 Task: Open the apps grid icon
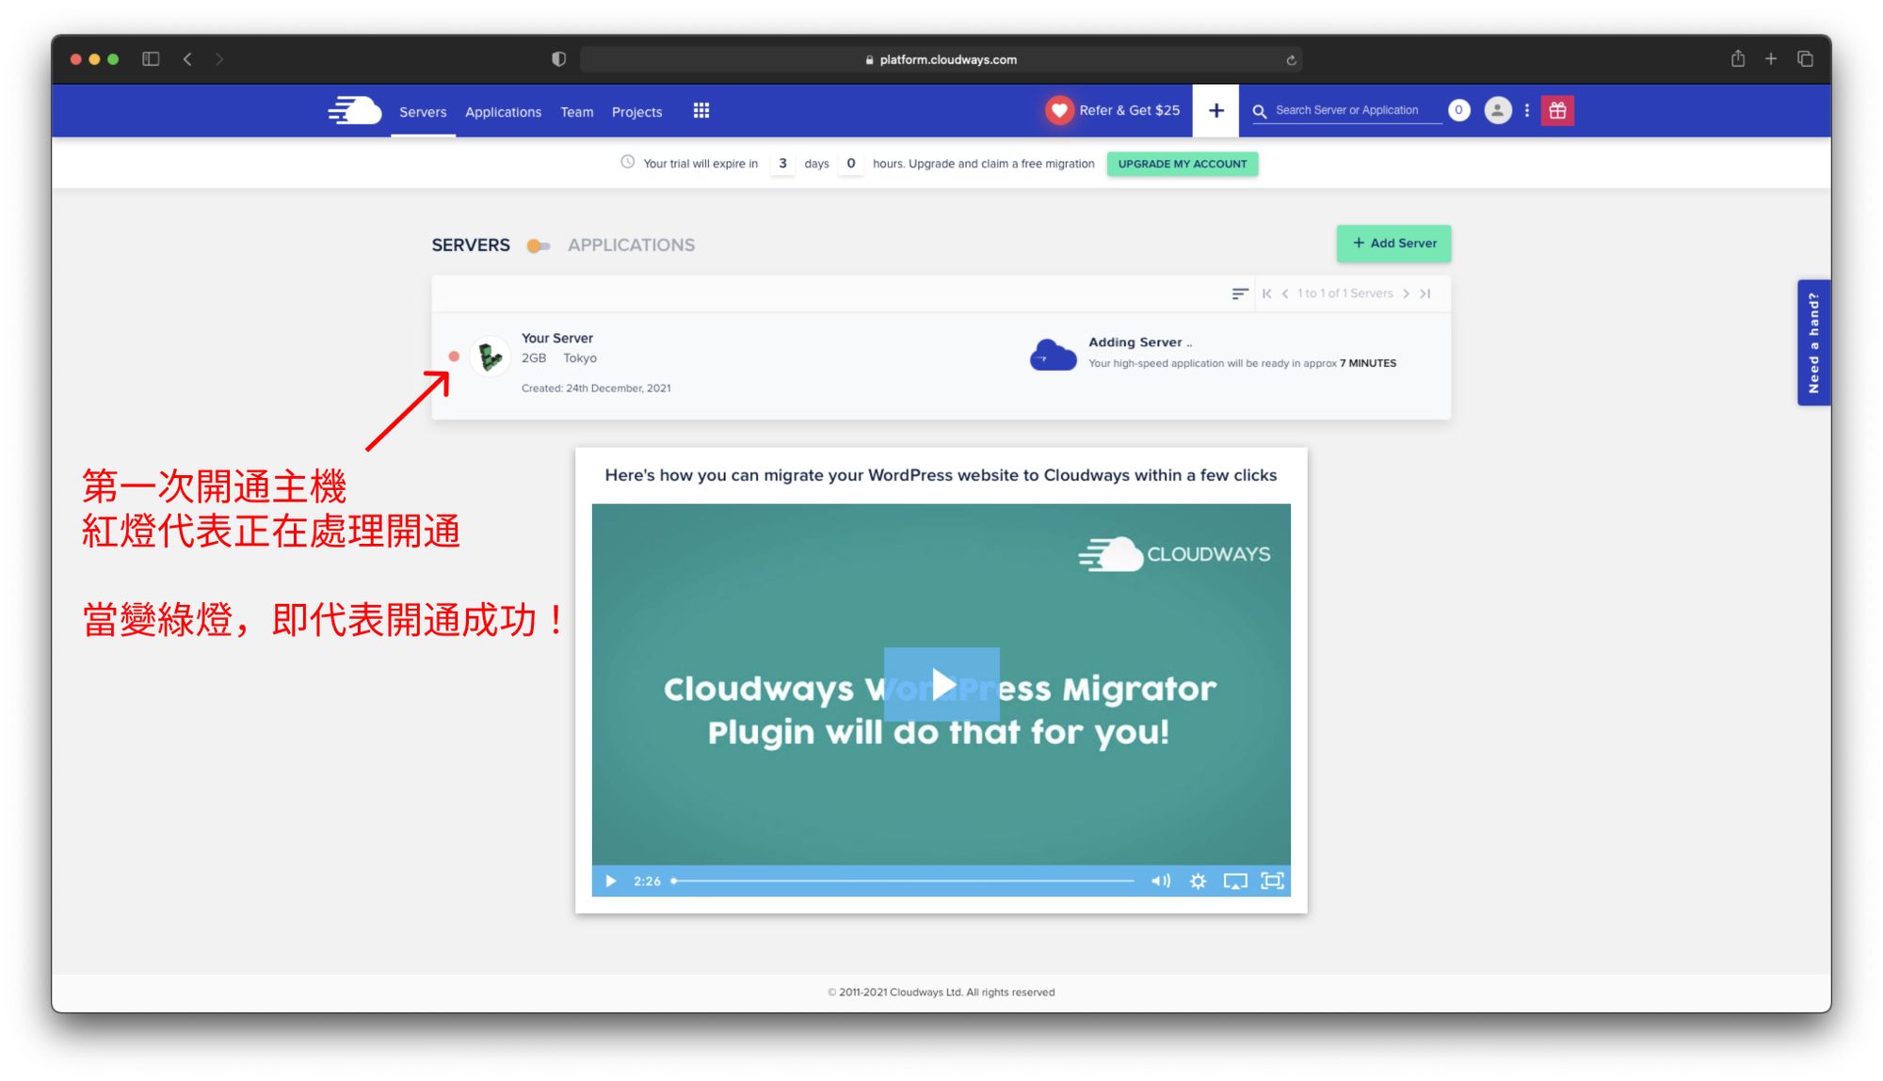[x=701, y=111]
